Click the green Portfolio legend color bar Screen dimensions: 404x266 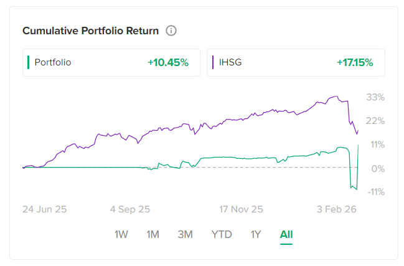click(29, 62)
